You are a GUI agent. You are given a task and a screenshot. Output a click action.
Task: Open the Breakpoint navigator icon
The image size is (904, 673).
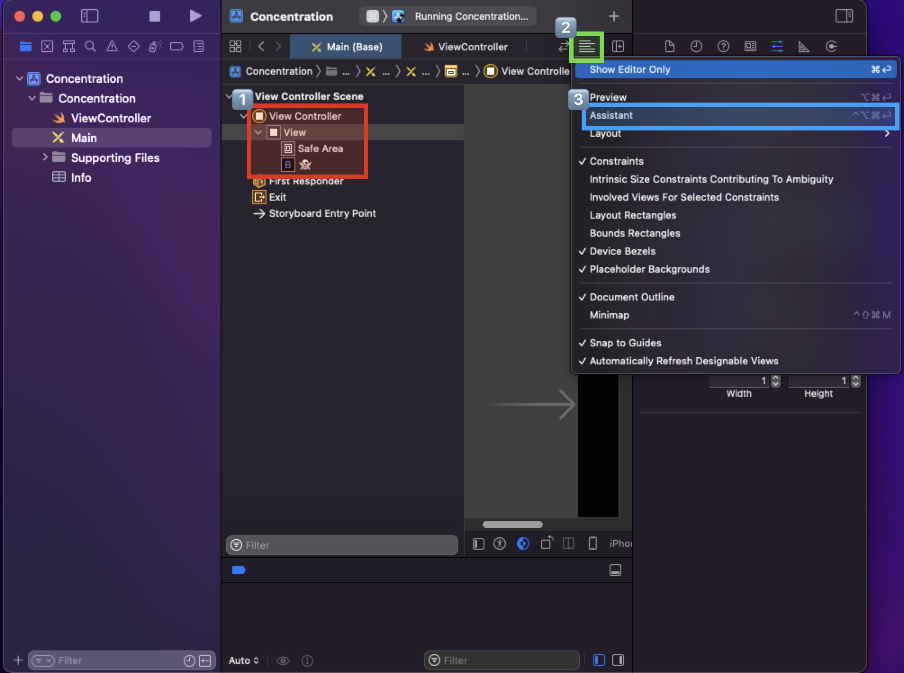click(x=176, y=46)
